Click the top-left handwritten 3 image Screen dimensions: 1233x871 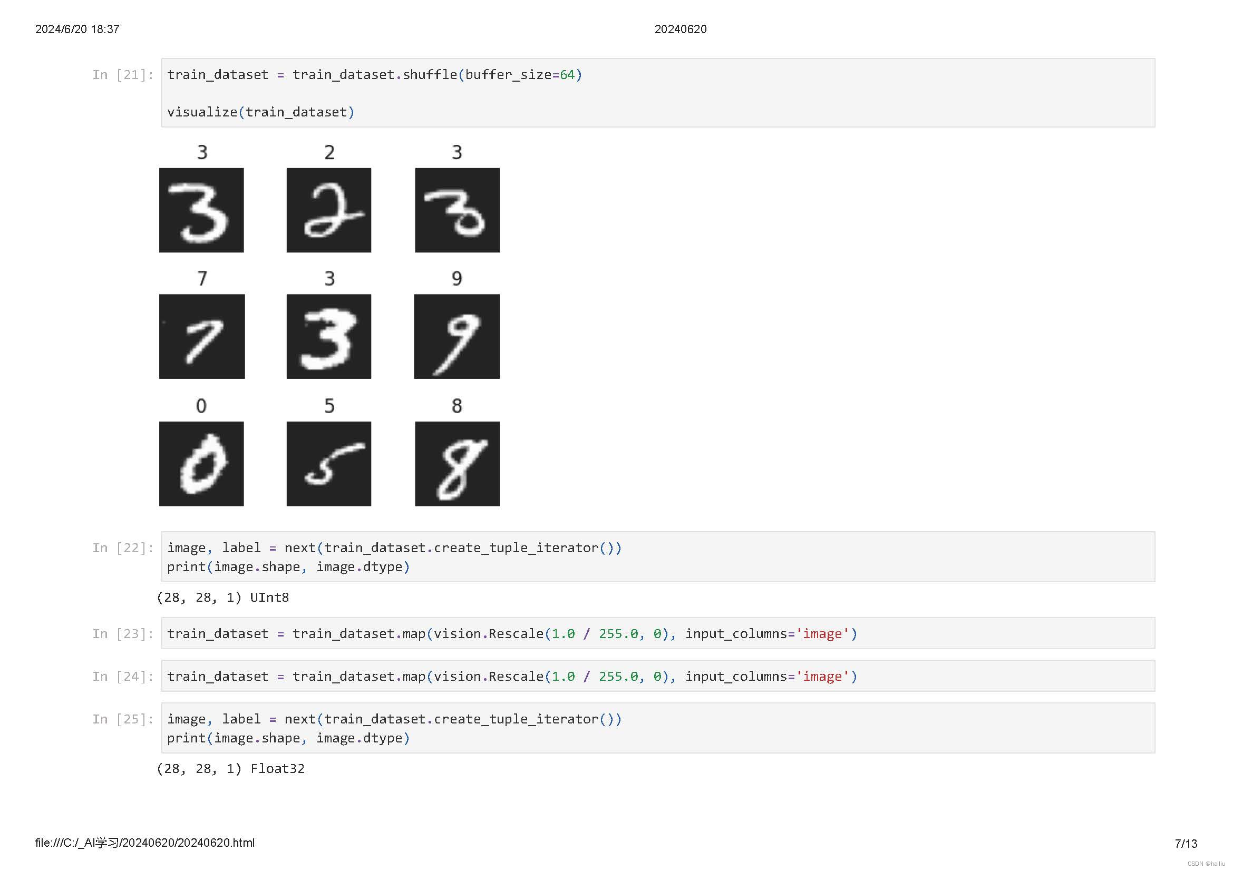201,210
